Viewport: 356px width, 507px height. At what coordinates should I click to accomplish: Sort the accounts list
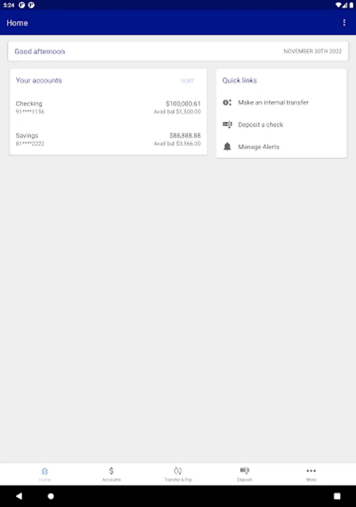coord(187,81)
